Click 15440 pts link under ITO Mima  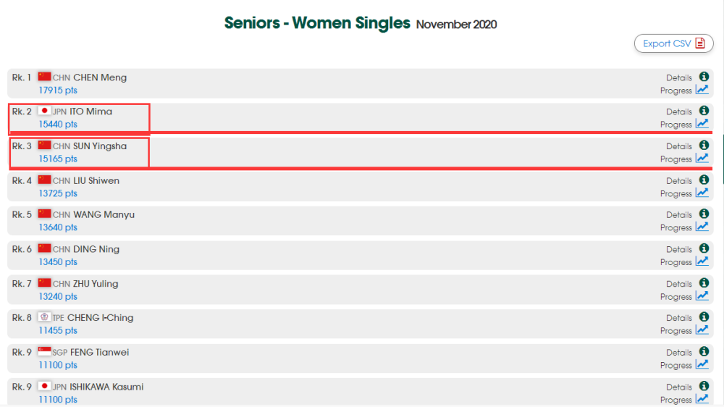coord(58,125)
